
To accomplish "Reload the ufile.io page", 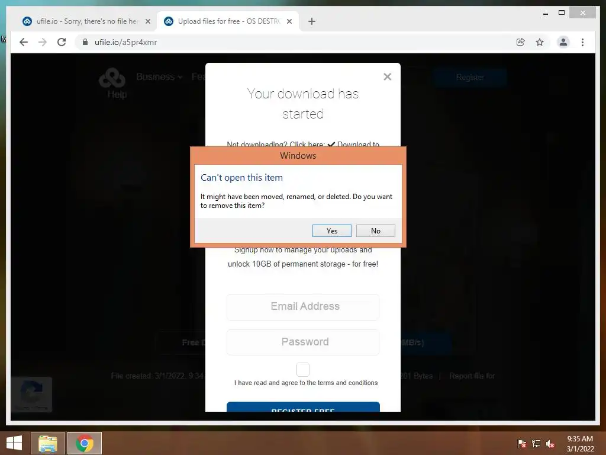I will pos(62,42).
